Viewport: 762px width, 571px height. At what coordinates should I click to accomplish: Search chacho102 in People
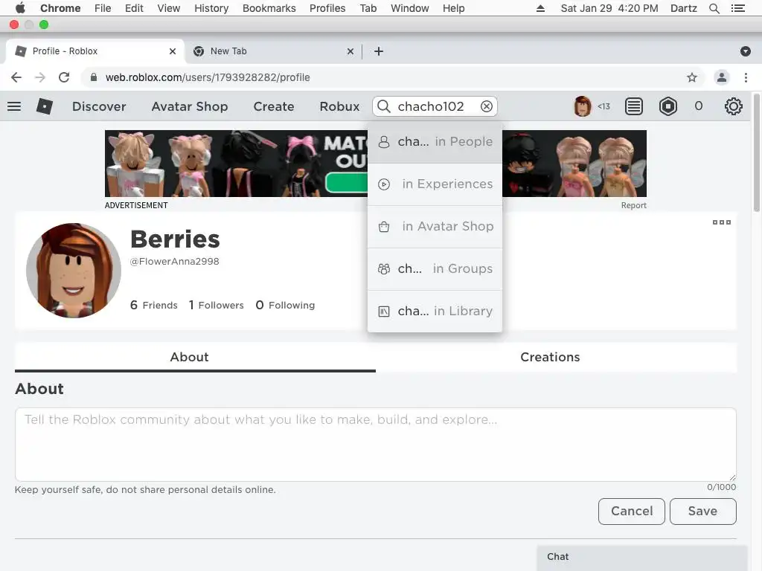tap(435, 142)
